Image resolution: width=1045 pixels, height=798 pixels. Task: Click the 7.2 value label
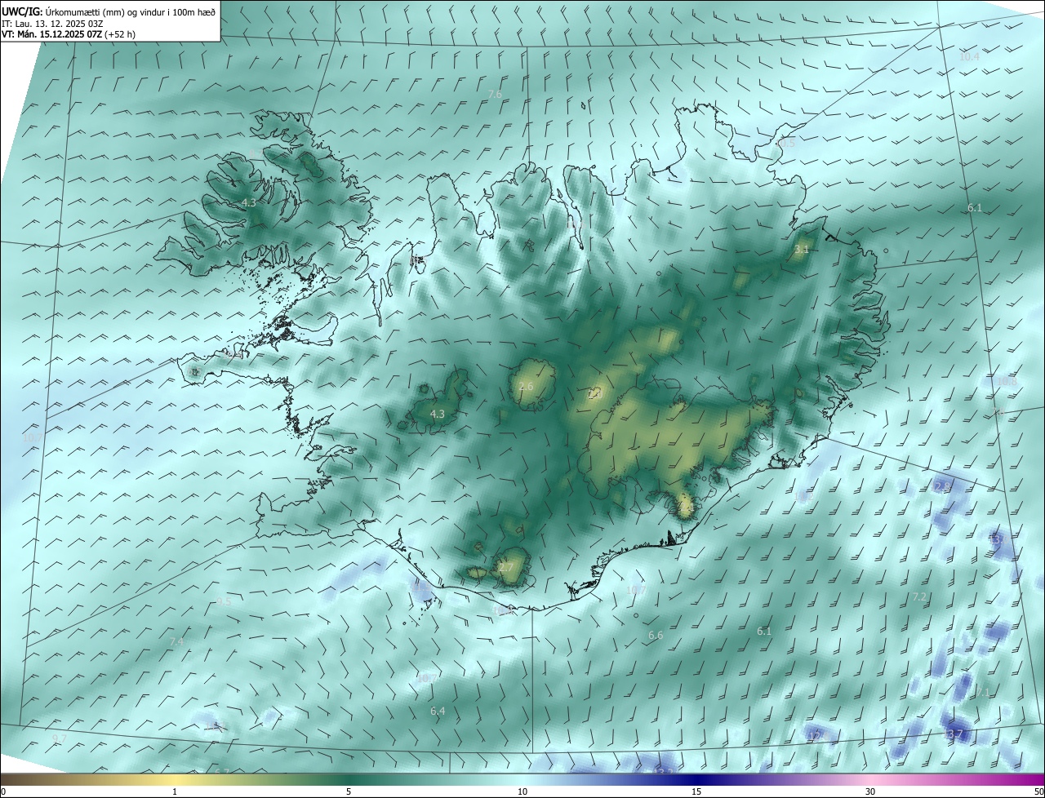point(919,597)
